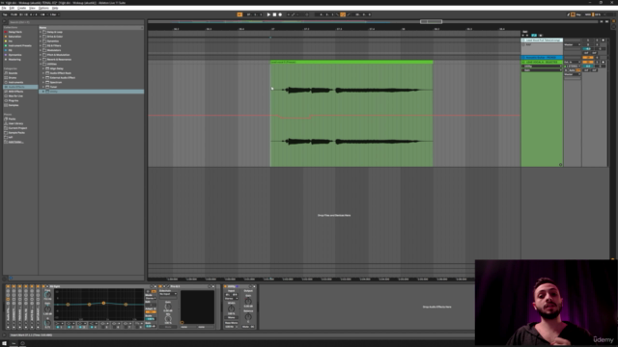Screen dimensions: 618x347
Task: Open the View menu
Action: click(x=32, y=8)
